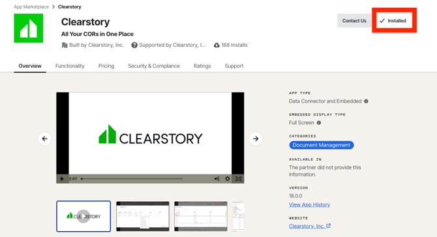
Task: Go to the next carousel slide arrow
Action: pyautogui.click(x=256, y=139)
